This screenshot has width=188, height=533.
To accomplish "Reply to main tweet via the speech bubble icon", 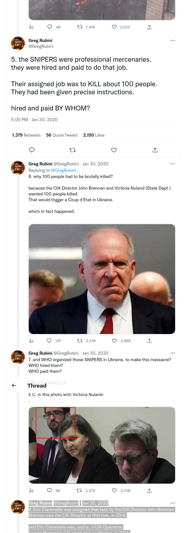I will [32, 150].
